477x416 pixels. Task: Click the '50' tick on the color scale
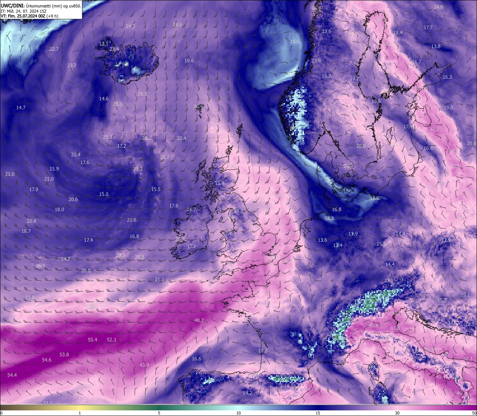click(x=474, y=413)
